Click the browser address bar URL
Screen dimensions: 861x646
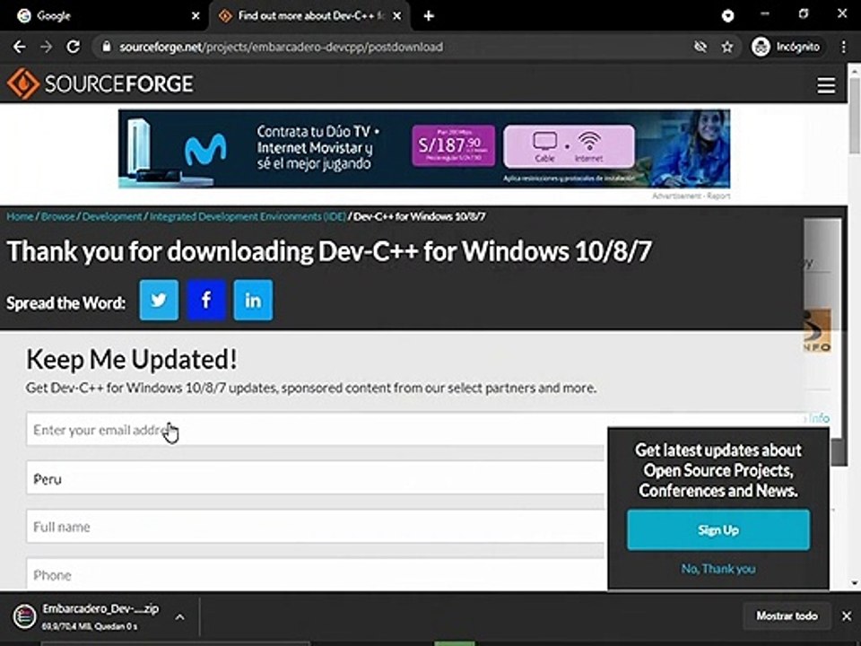pyautogui.click(x=281, y=48)
